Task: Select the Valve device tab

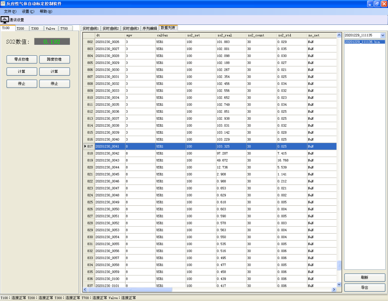Action: pyautogui.click(x=51, y=28)
